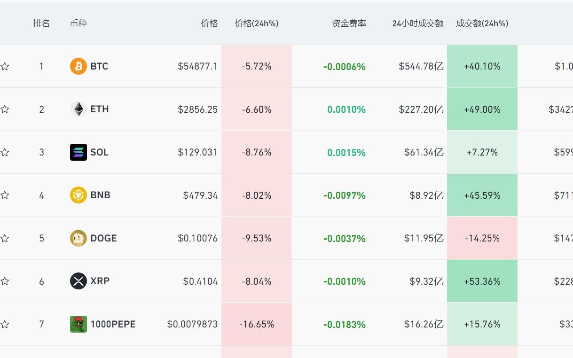Click ETH volume $227.20亿
Screen dimensions: 573x358
[421, 109]
